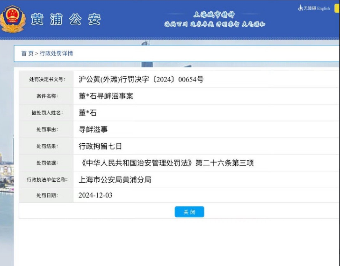This screenshot has width=340, height=266.
Task: Click 行政处罚详情 breadcrumb item
Action: pyautogui.click(x=56, y=53)
